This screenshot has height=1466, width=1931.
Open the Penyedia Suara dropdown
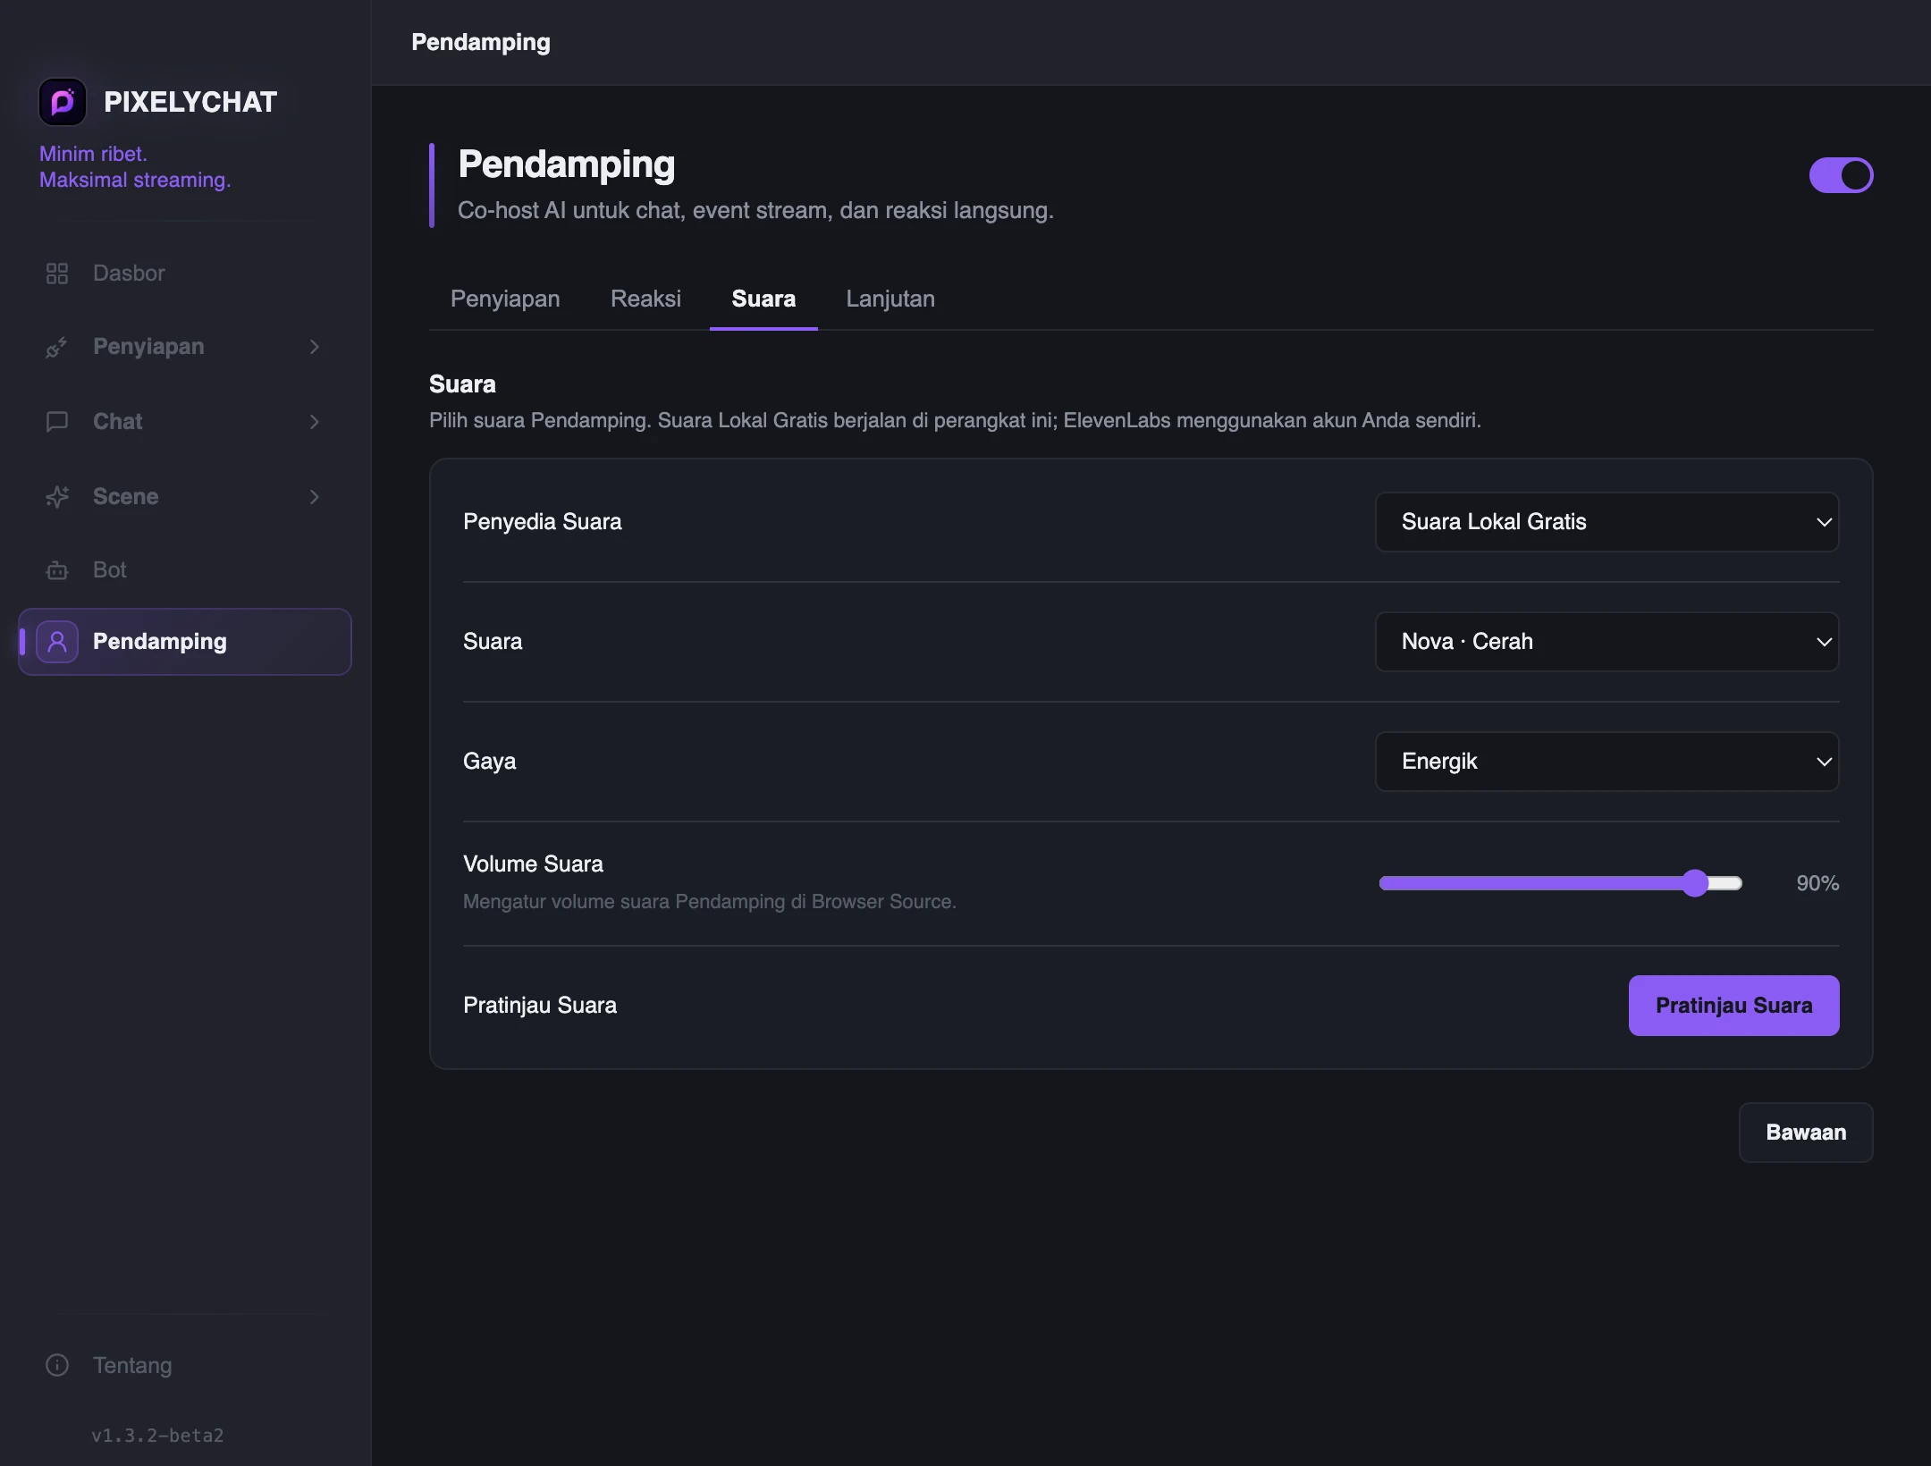coord(1606,522)
